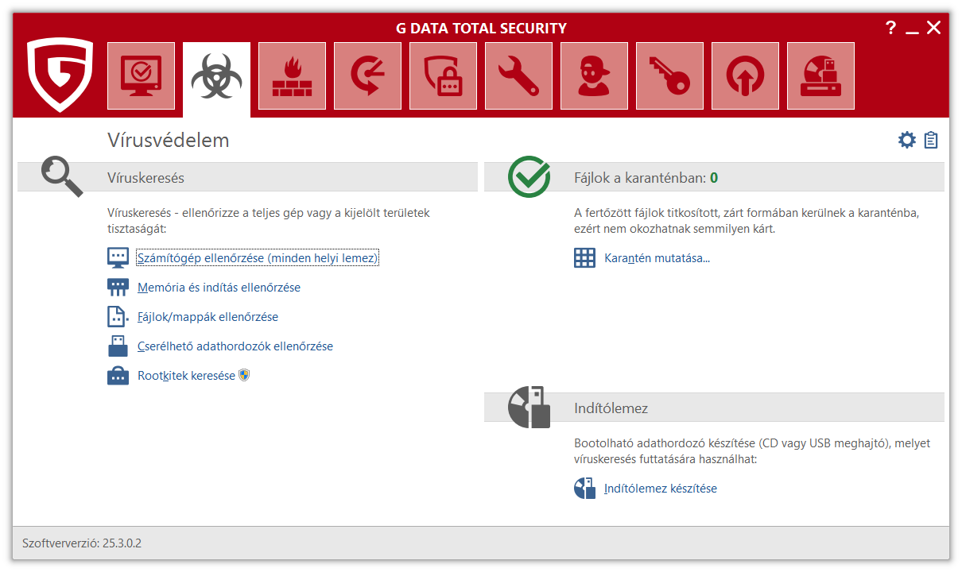Choose Fájlok/mappák ellenőrzése

click(208, 317)
